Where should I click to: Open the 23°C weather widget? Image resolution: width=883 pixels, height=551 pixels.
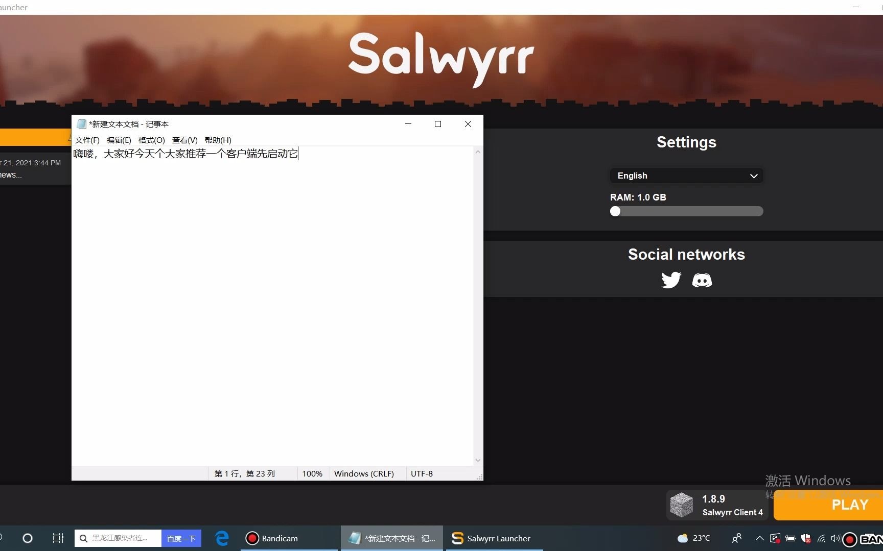point(693,538)
